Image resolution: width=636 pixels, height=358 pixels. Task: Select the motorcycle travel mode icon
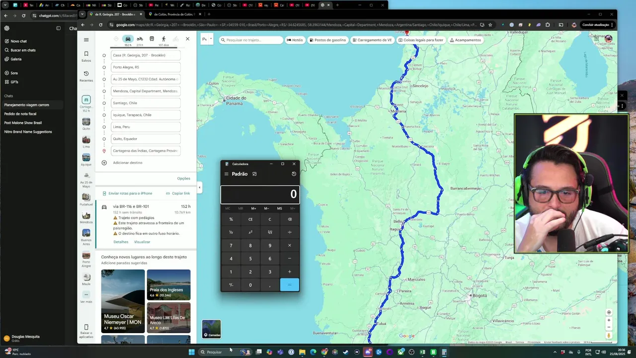(x=140, y=39)
